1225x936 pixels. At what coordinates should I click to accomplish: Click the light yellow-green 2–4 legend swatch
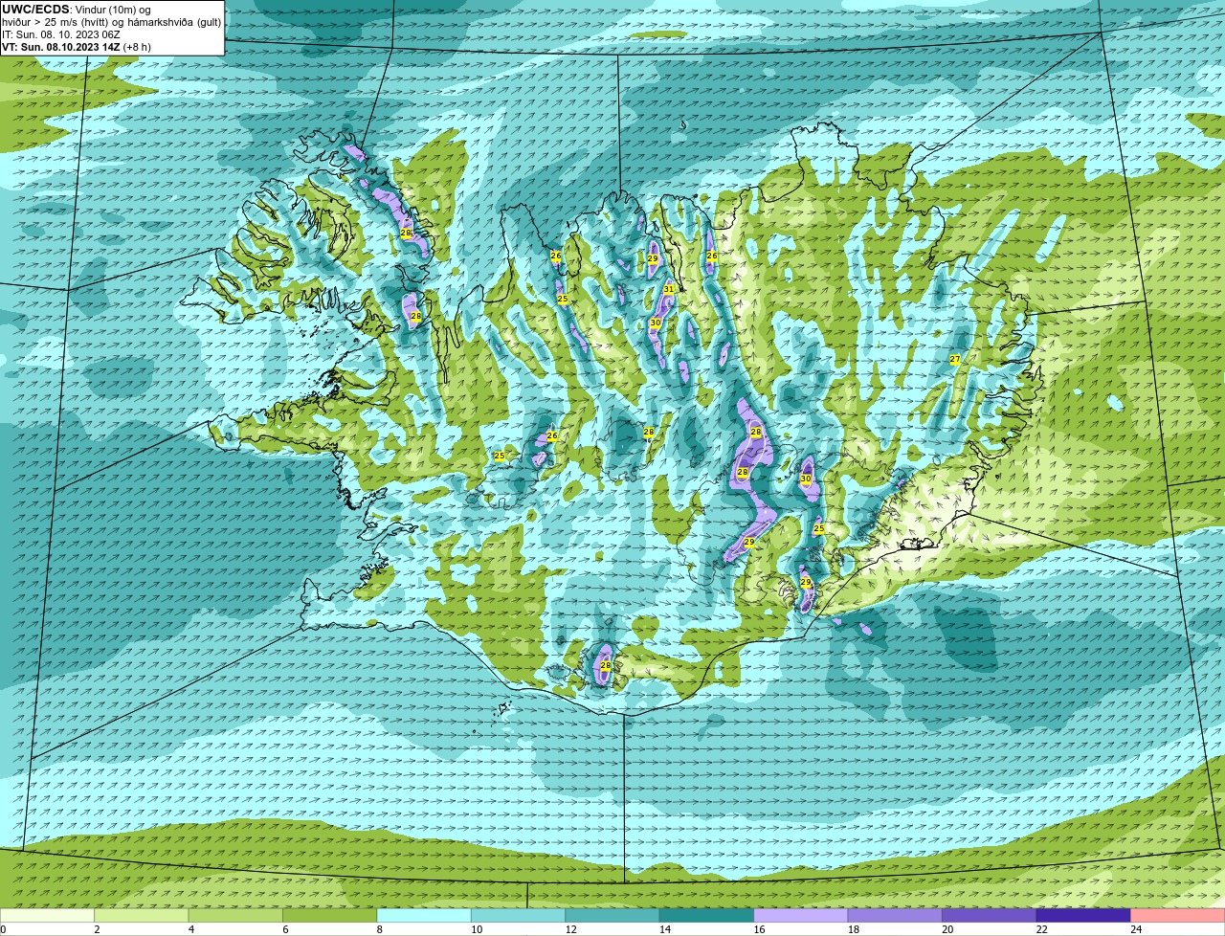[143, 915]
